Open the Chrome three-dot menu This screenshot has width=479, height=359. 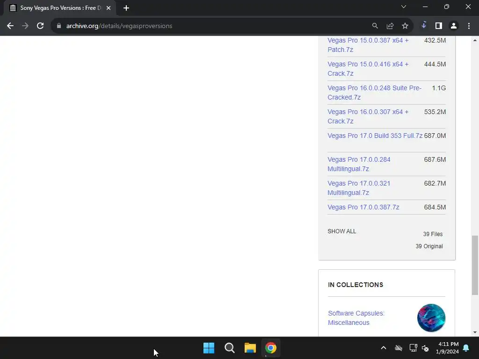(469, 26)
